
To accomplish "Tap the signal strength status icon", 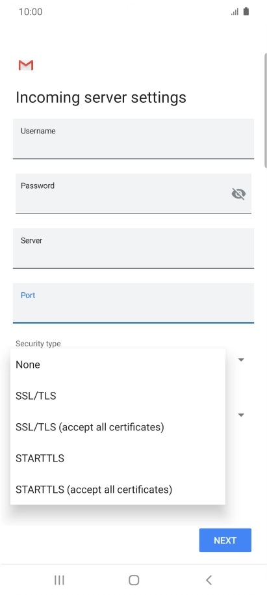I will (x=235, y=12).
